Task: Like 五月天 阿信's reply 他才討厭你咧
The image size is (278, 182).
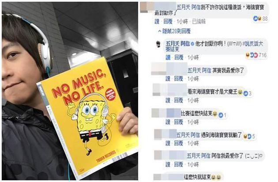Action: [168, 57]
